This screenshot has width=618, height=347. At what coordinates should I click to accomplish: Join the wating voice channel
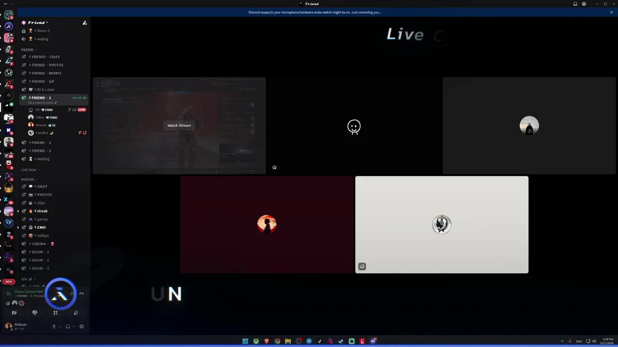point(54,39)
